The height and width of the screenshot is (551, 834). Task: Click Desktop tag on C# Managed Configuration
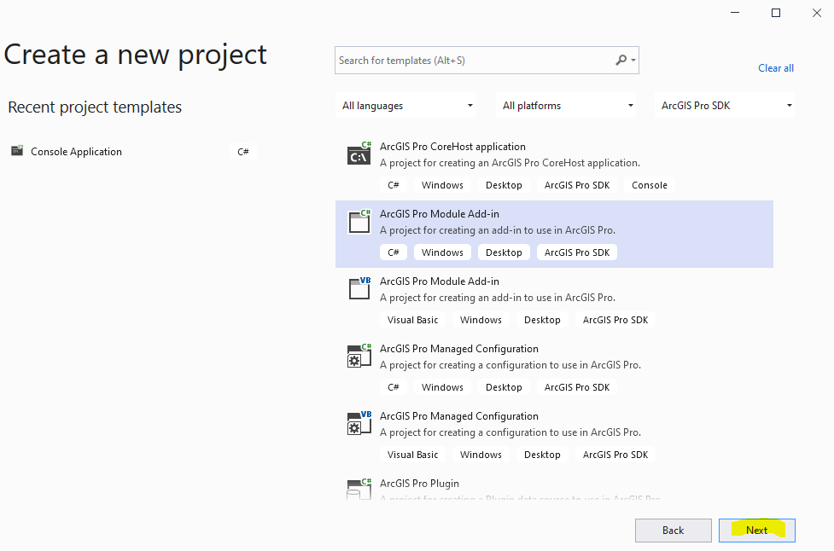[x=504, y=387]
